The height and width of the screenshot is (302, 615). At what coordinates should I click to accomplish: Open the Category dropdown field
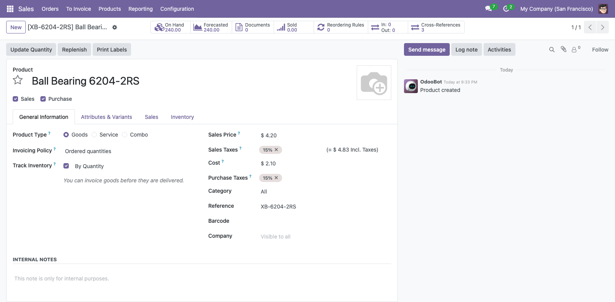click(325, 192)
